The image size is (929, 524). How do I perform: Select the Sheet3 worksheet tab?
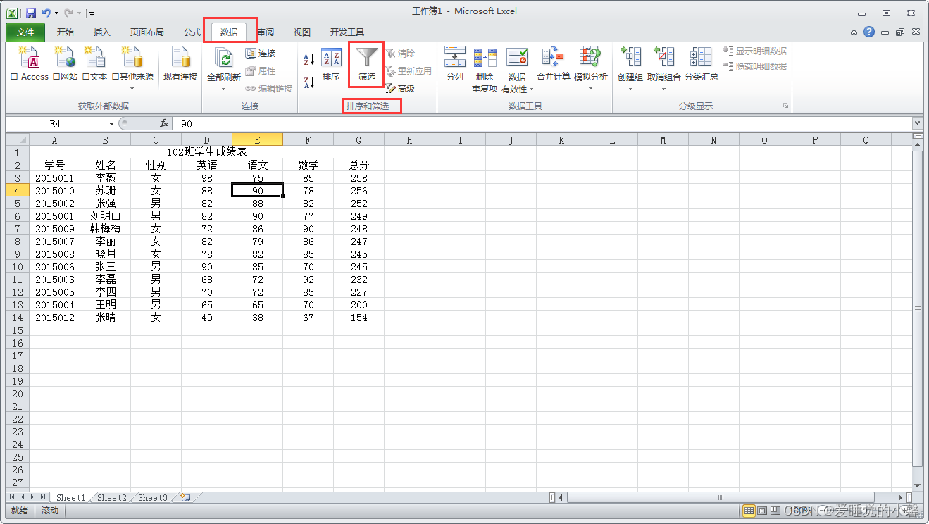pos(153,497)
